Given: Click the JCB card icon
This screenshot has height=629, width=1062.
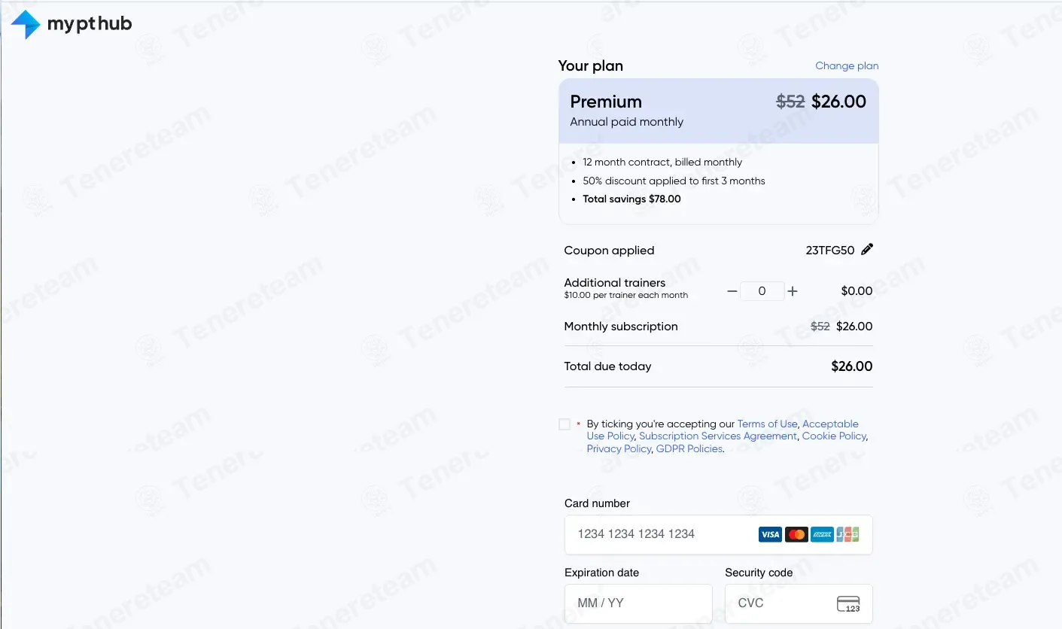Looking at the screenshot, I should (x=847, y=534).
